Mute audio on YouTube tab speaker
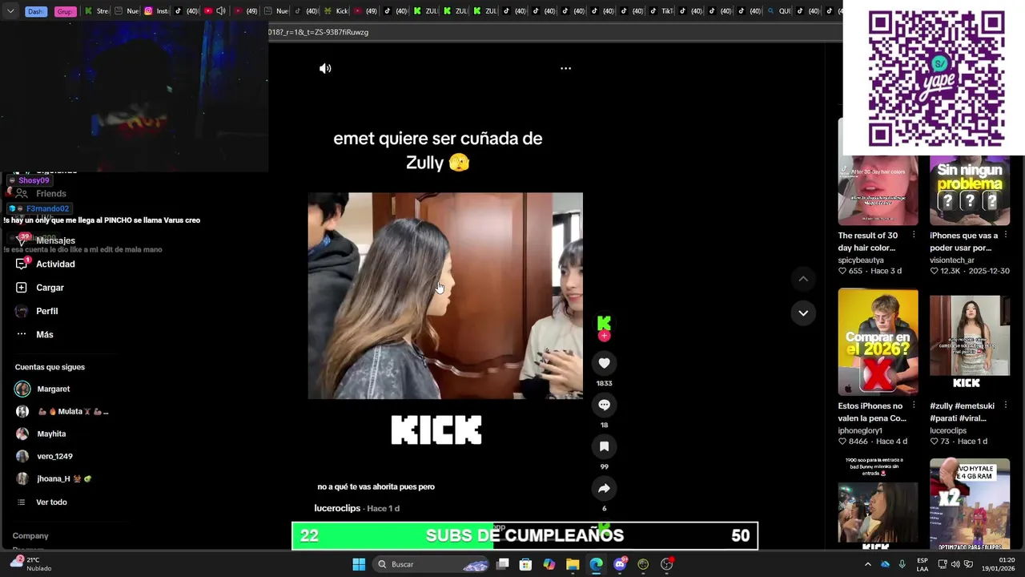The image size is (1025, 577). tap(220, 11)
